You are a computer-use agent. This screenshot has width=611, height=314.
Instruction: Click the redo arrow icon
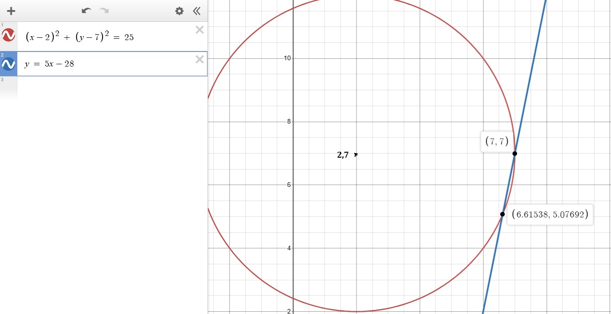(104, 11)
